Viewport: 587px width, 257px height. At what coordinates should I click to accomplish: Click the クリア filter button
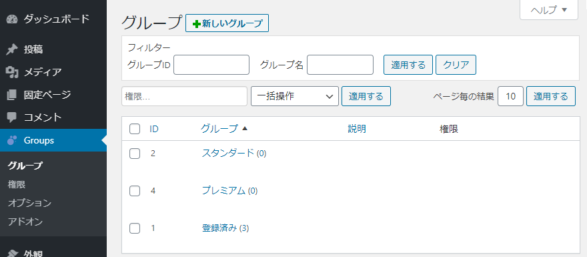click(x=456, y=65)
